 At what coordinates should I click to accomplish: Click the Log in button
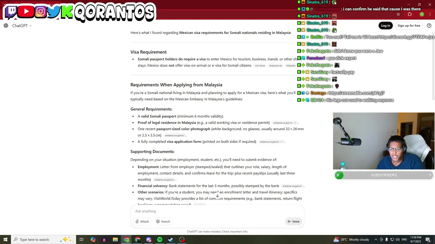(385, 26)
